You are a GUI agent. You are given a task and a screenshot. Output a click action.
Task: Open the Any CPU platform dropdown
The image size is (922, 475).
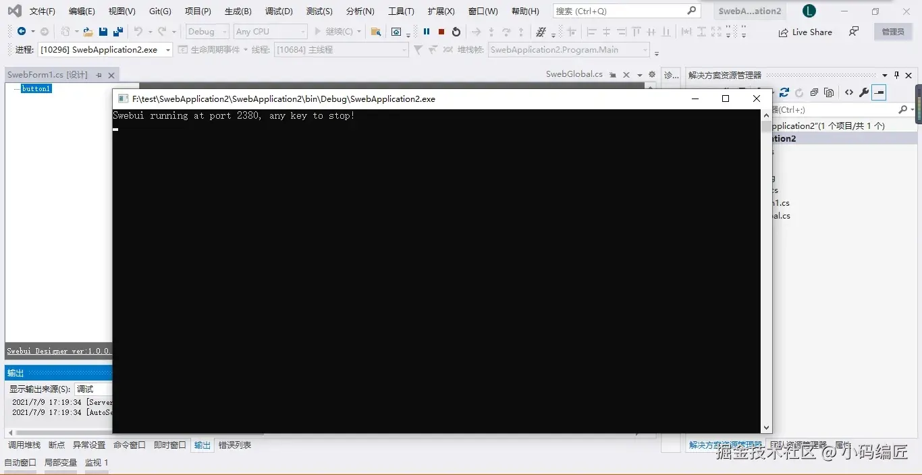click(x=270, y=32)
